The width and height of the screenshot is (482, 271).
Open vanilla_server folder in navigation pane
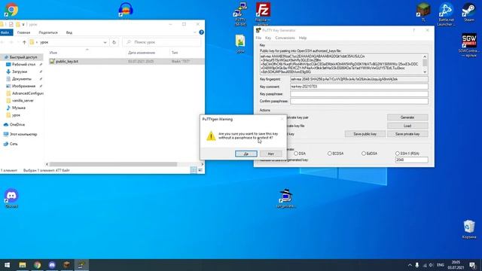[x=23, y=100]
